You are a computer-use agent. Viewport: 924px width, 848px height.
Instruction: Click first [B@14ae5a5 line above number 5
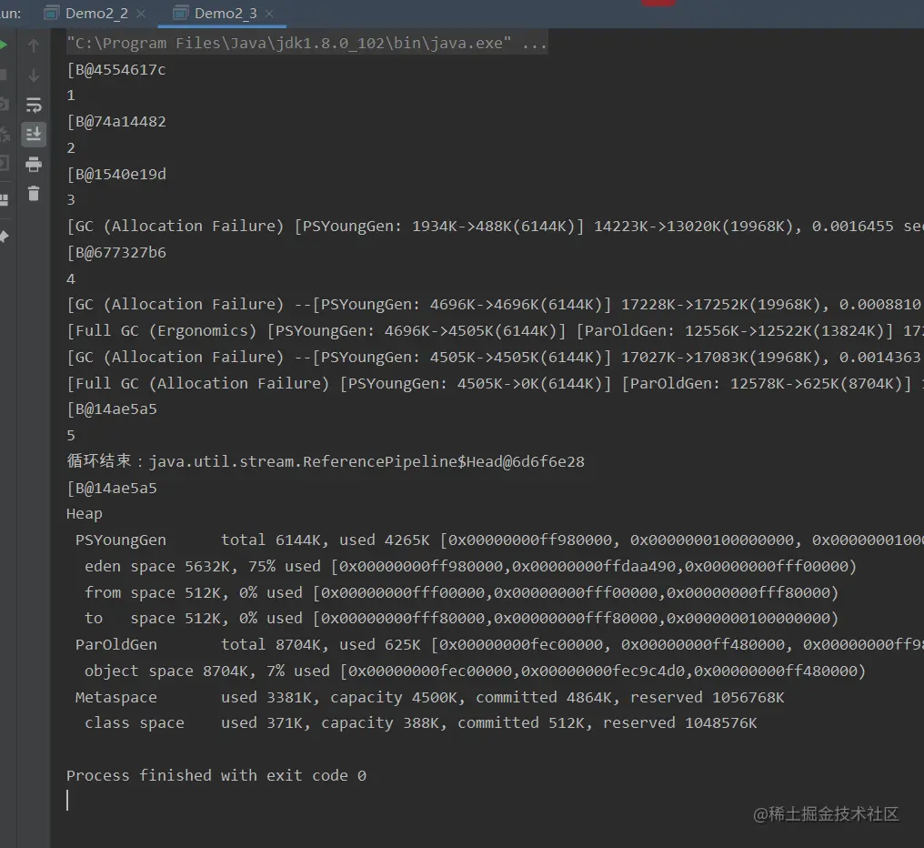pyautogui.click(x=112, y=409)
